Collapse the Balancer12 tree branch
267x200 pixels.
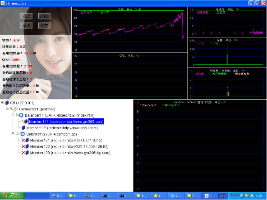click(x=13, y=134)
